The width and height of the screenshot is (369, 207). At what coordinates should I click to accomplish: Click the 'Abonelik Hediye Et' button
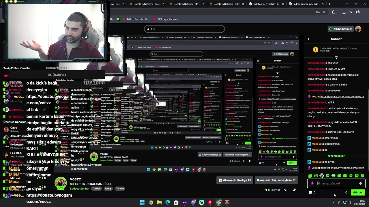[x=235, y=180]
